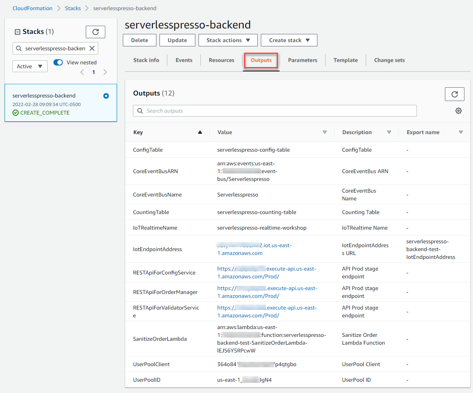
Task: Click the IoTRealtime Name description cell
Action: point(365,228)
